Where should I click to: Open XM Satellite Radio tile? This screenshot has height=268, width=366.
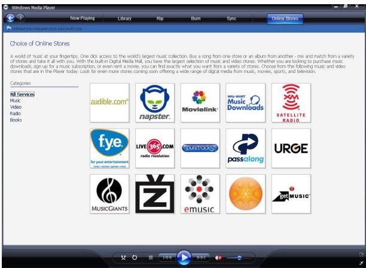[291, 103]
